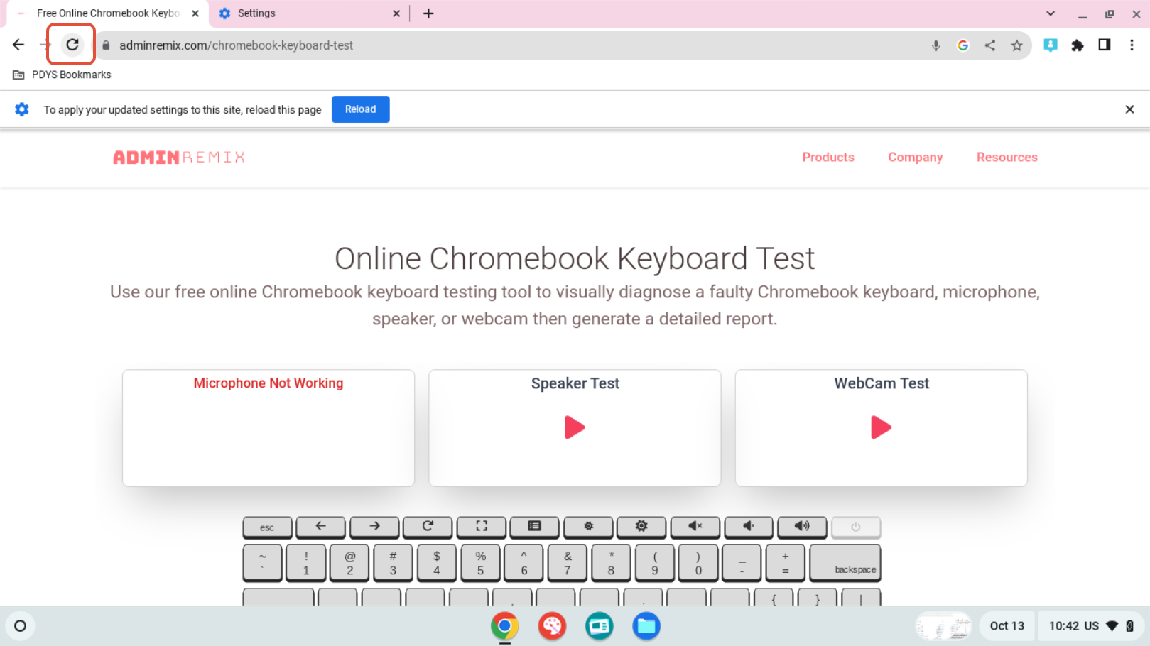Open the Company menu
This screenshot has width=1150, height=646.
(916, 157)
